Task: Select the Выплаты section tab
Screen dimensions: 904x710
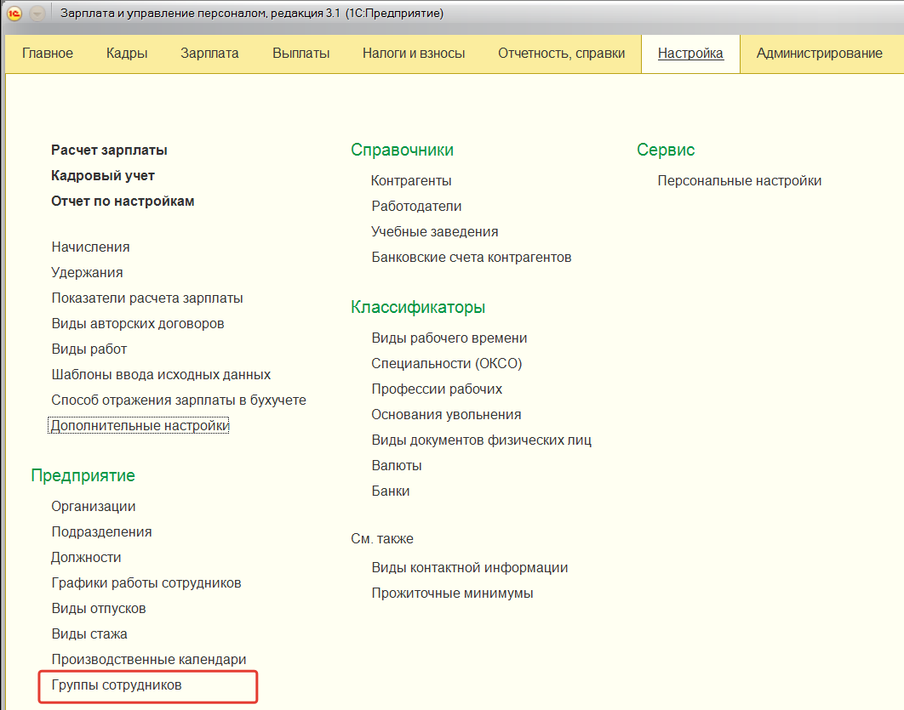Action: click(300, 53)
